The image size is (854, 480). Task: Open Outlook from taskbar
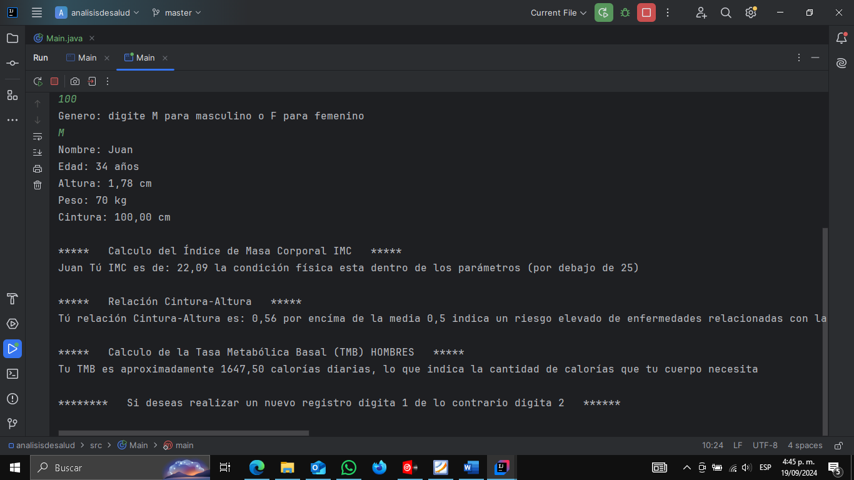318,467
